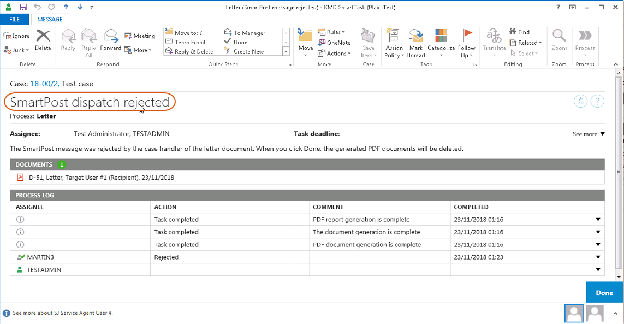Customize quick access toolbar dropdown

pyautogui.click(x=92, y=7)
